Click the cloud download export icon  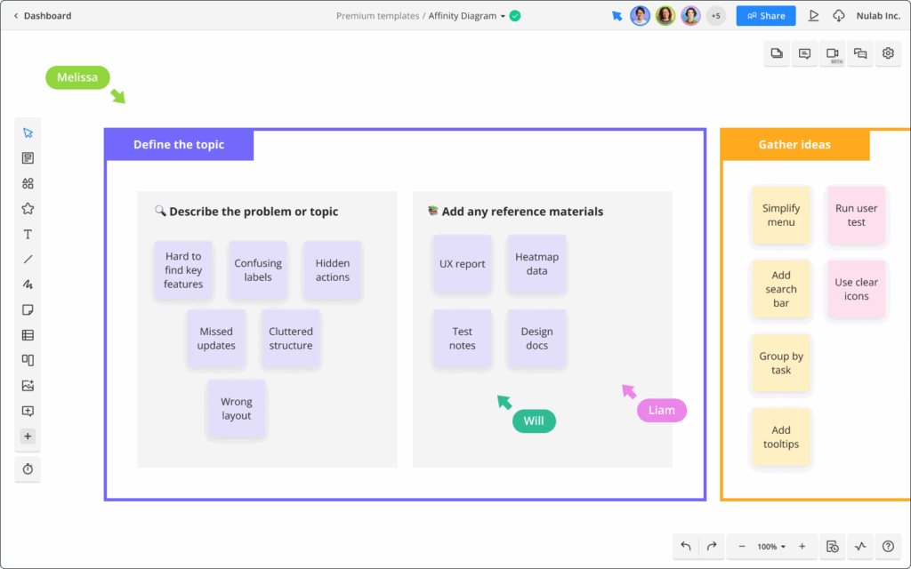(838, 16)
